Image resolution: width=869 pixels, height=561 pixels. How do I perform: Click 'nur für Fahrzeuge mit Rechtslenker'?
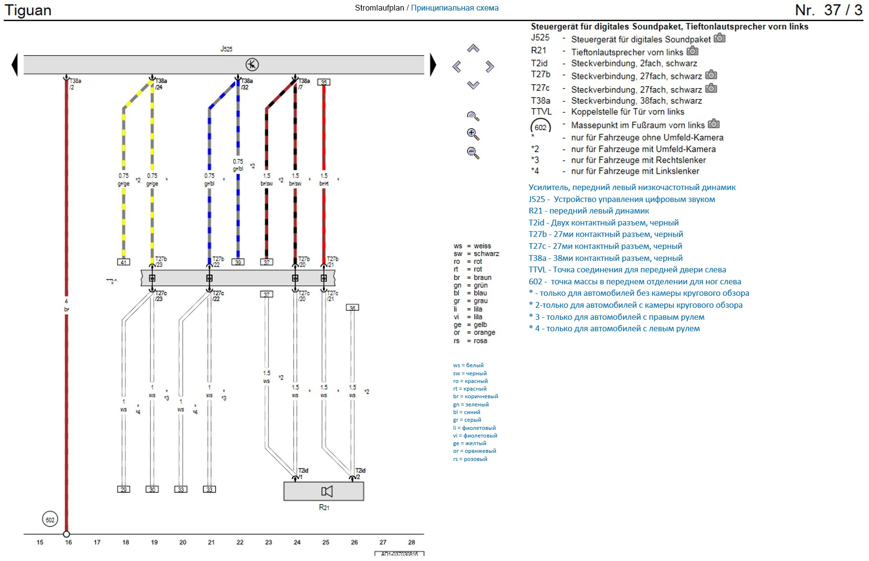coord(638,160)
